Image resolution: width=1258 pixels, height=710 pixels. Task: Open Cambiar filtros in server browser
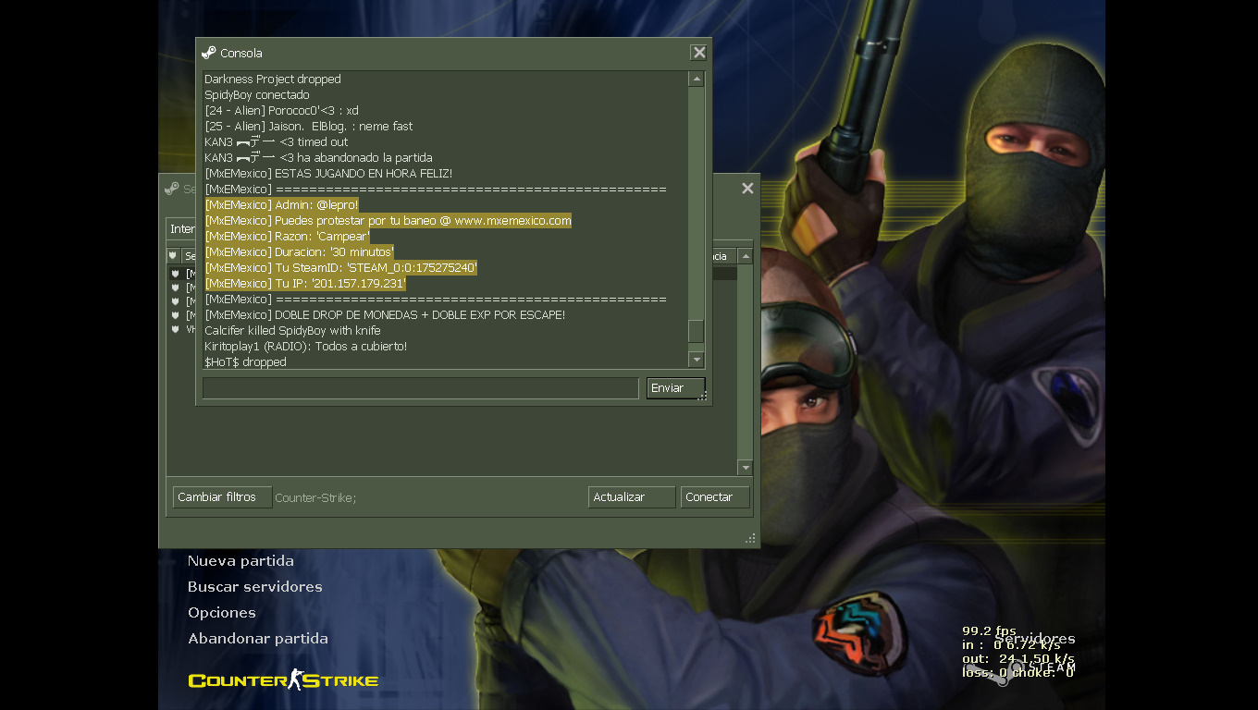pos(222,497)
